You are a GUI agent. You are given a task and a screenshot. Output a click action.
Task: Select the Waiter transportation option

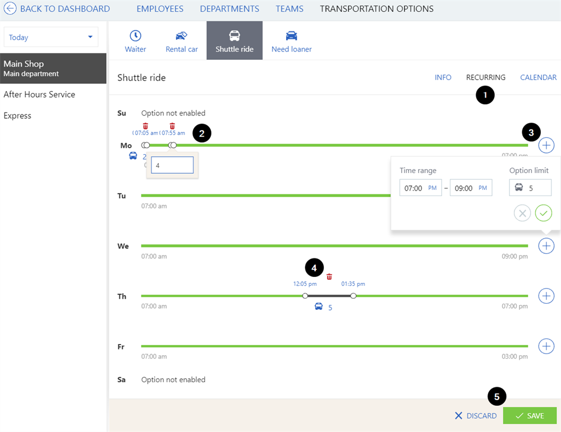tap(135, 40)
